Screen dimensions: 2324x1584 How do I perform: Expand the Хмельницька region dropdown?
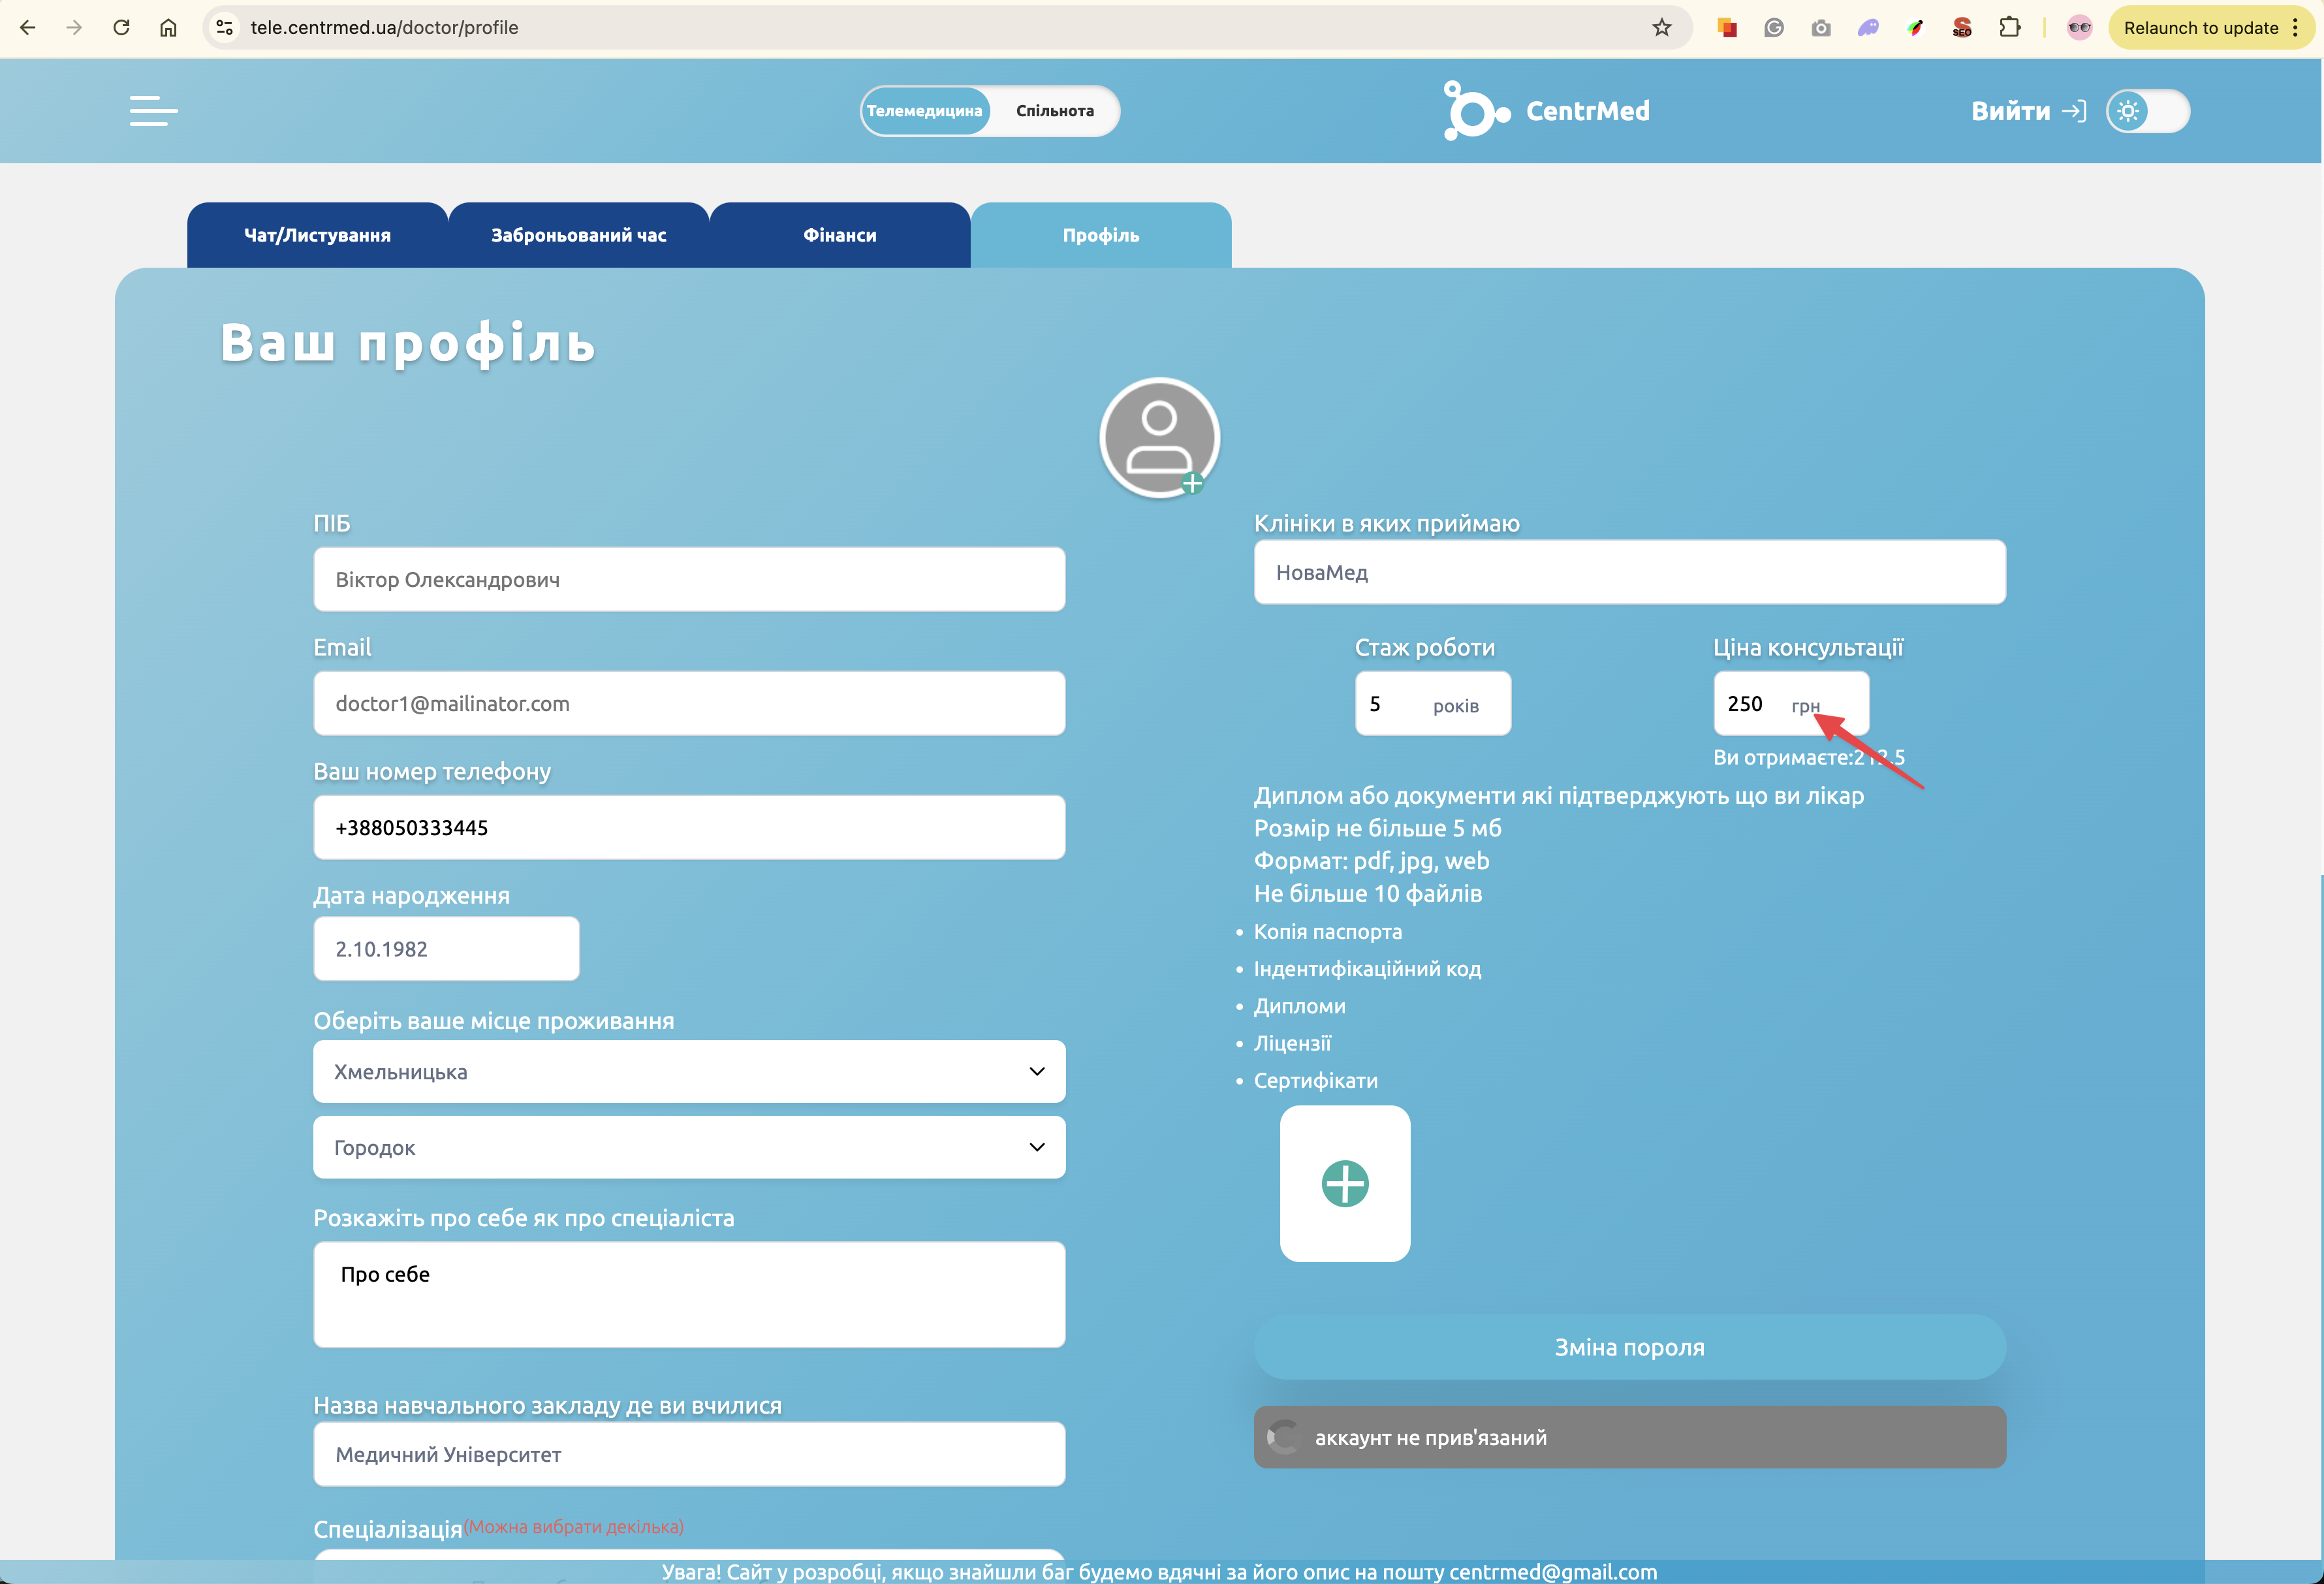coord(689,1072)
